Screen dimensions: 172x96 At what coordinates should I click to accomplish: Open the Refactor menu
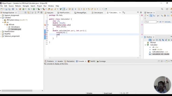pyautogui.click(x=18, y=6)
